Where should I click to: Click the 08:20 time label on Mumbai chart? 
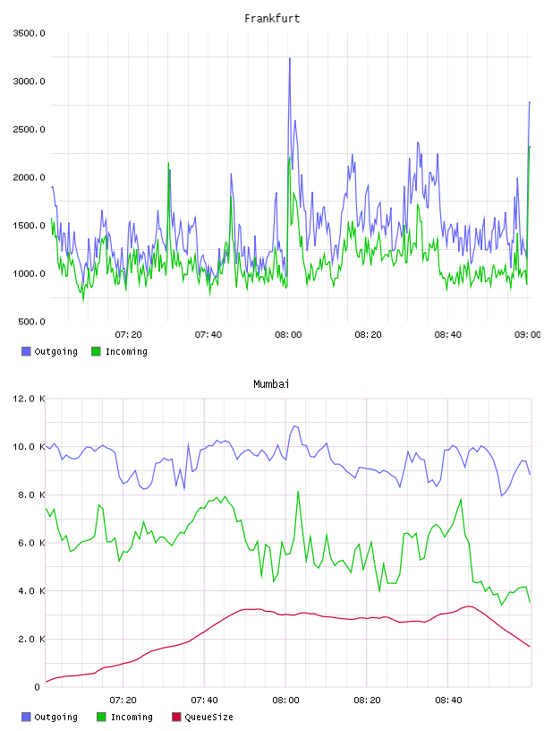(x=367, y=700)
